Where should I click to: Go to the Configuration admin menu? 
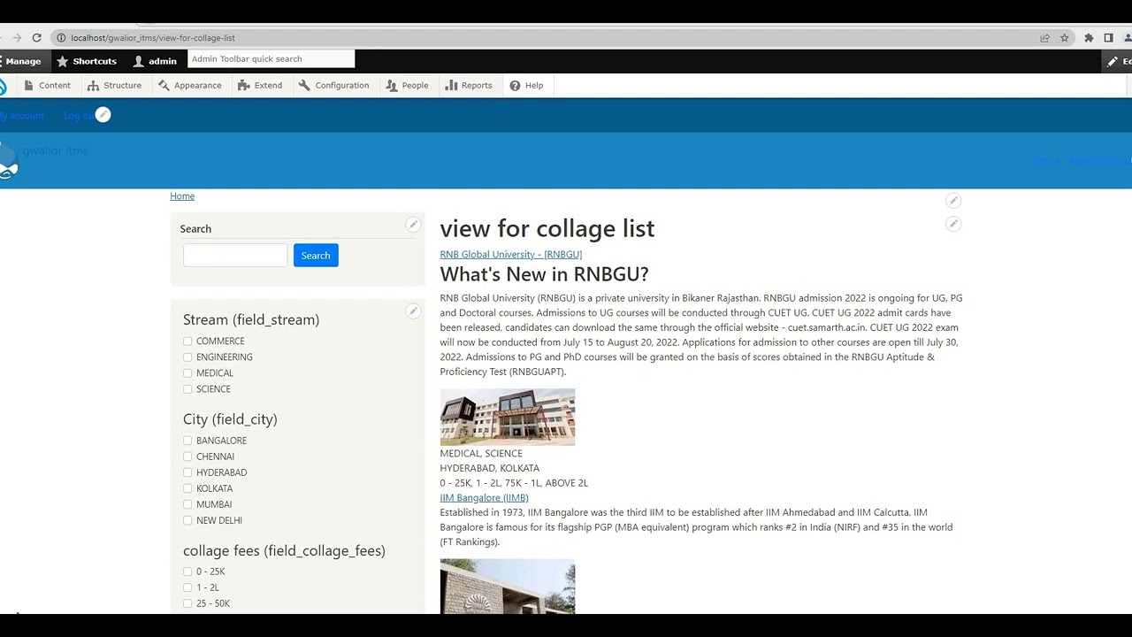coord(333,86)
